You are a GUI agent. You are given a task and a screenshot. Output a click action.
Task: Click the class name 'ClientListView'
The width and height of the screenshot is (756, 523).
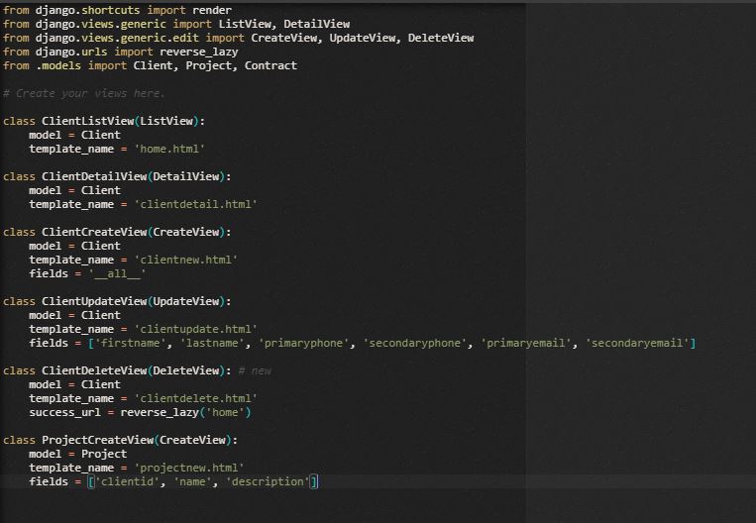click(88, 121)
